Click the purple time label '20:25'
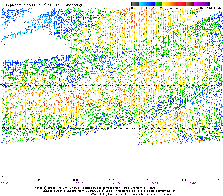 [x=4, y=183]
